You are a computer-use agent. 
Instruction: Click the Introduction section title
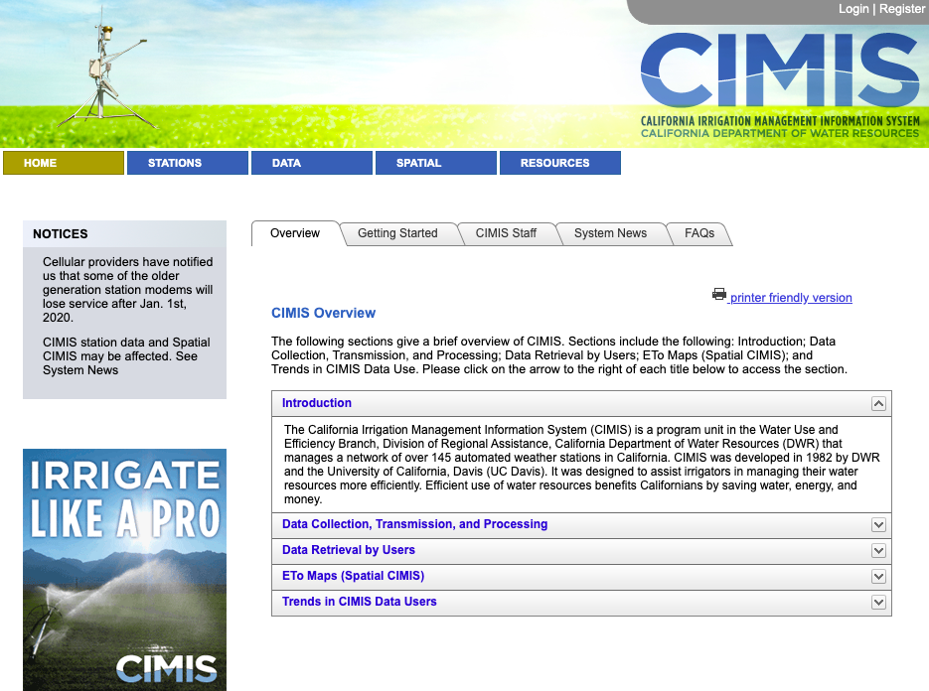pos(316,403)
